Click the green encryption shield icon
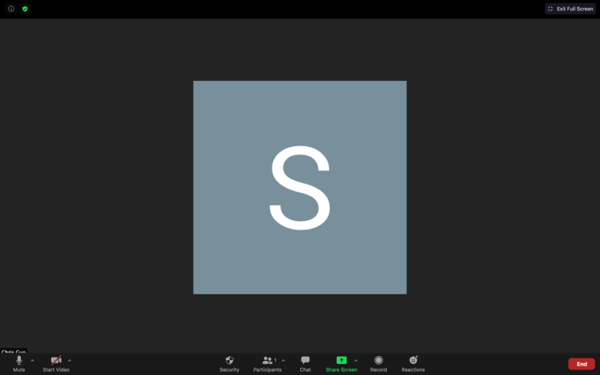The height and width of the screenshot is (375, 600). click(25, 9)
